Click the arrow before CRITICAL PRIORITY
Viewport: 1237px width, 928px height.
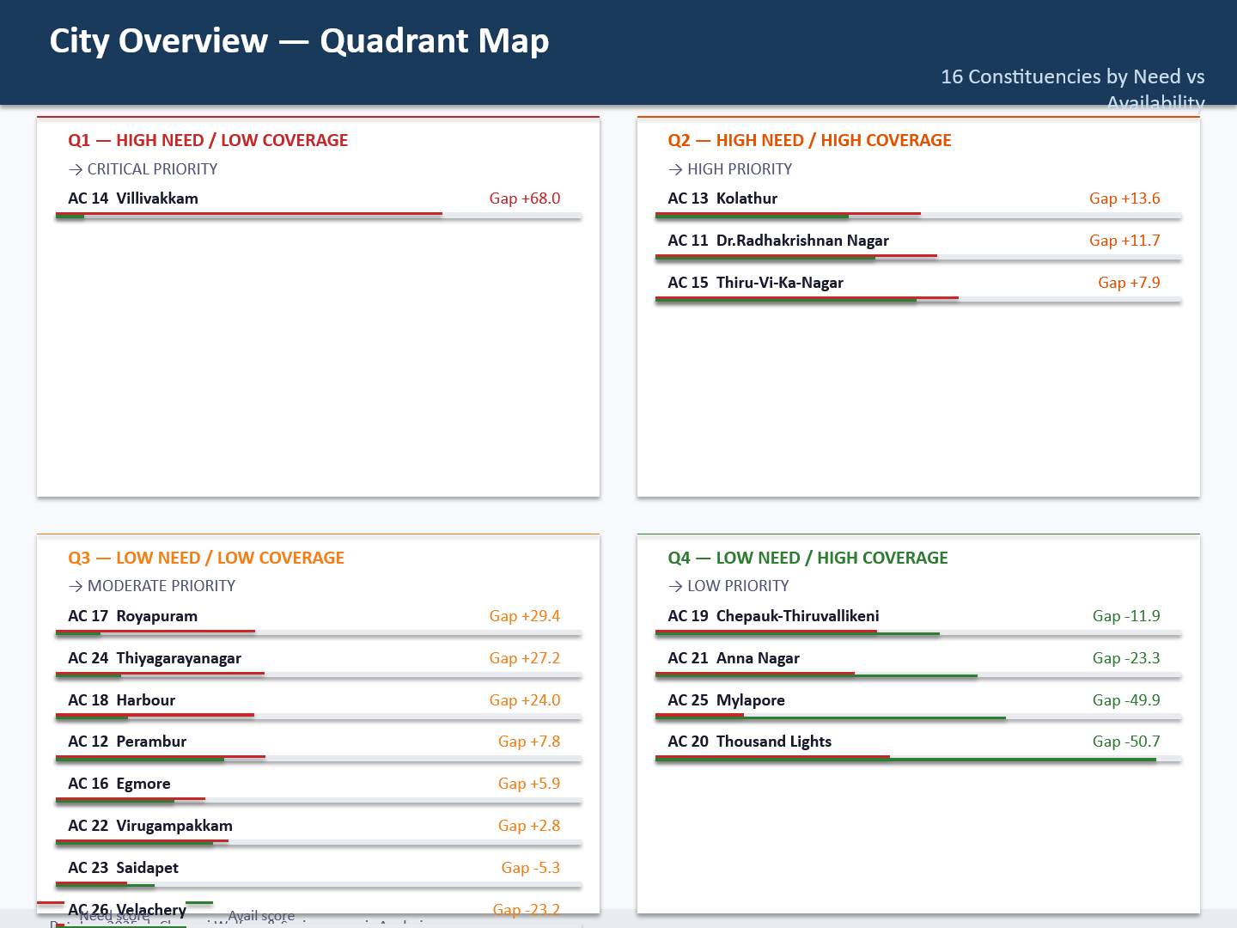coord(76,170)
